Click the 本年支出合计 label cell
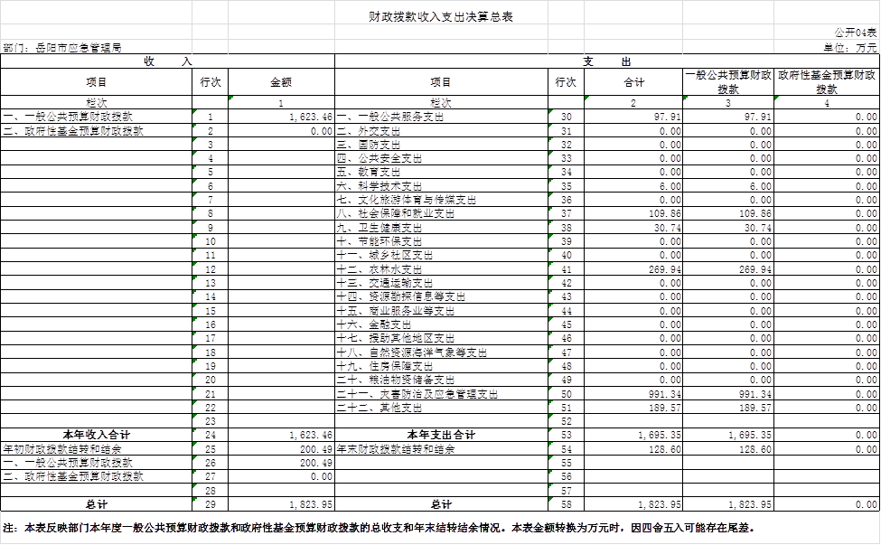Viewport: 881px width, 545px height. 441,435
